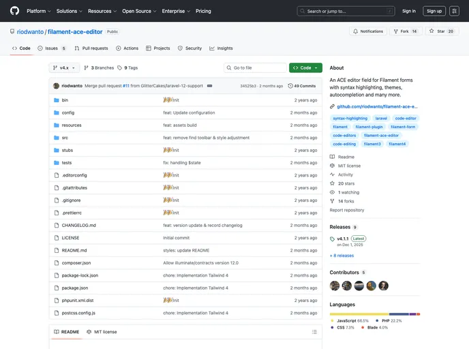Click the Sign in link
This screenshot has width=469, height=349.
(x=408, y=11)
